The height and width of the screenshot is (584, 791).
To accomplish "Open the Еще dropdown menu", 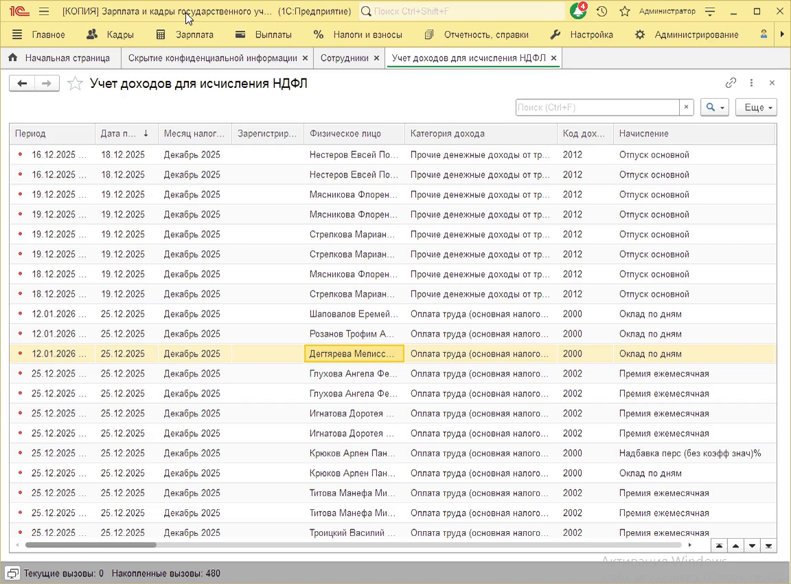I will tap(756, 107).
